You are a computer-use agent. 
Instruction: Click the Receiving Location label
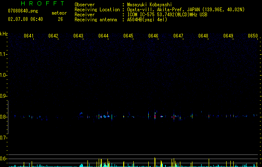tap(97, 10)
